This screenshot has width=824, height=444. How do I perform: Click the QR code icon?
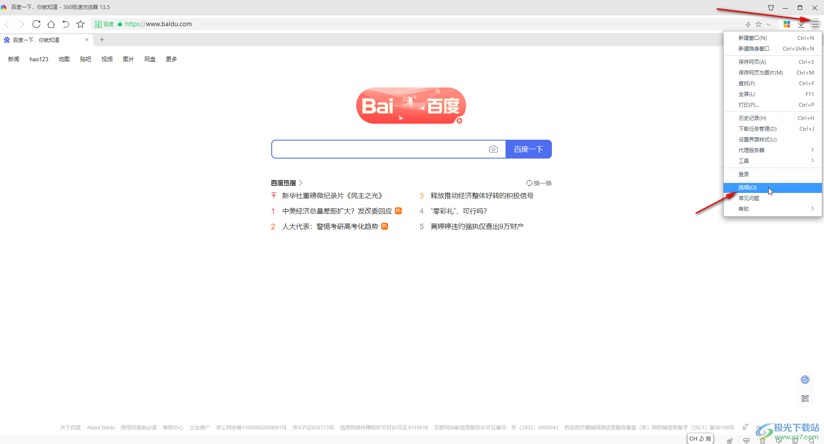pyautogui.click(x=805, y=399)
